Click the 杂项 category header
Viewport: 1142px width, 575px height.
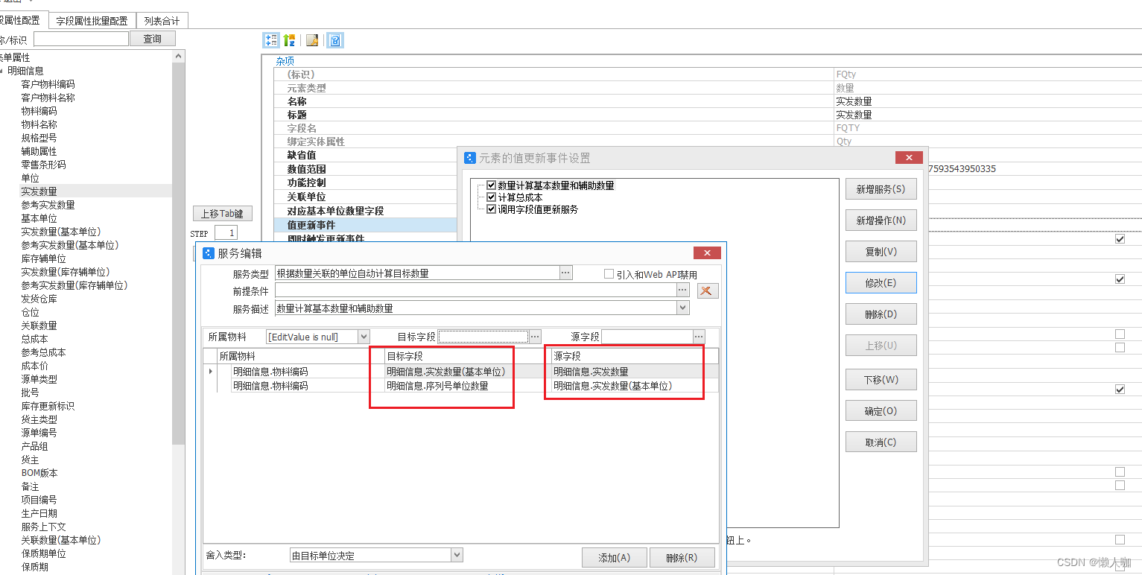click(x=285, y=61)
